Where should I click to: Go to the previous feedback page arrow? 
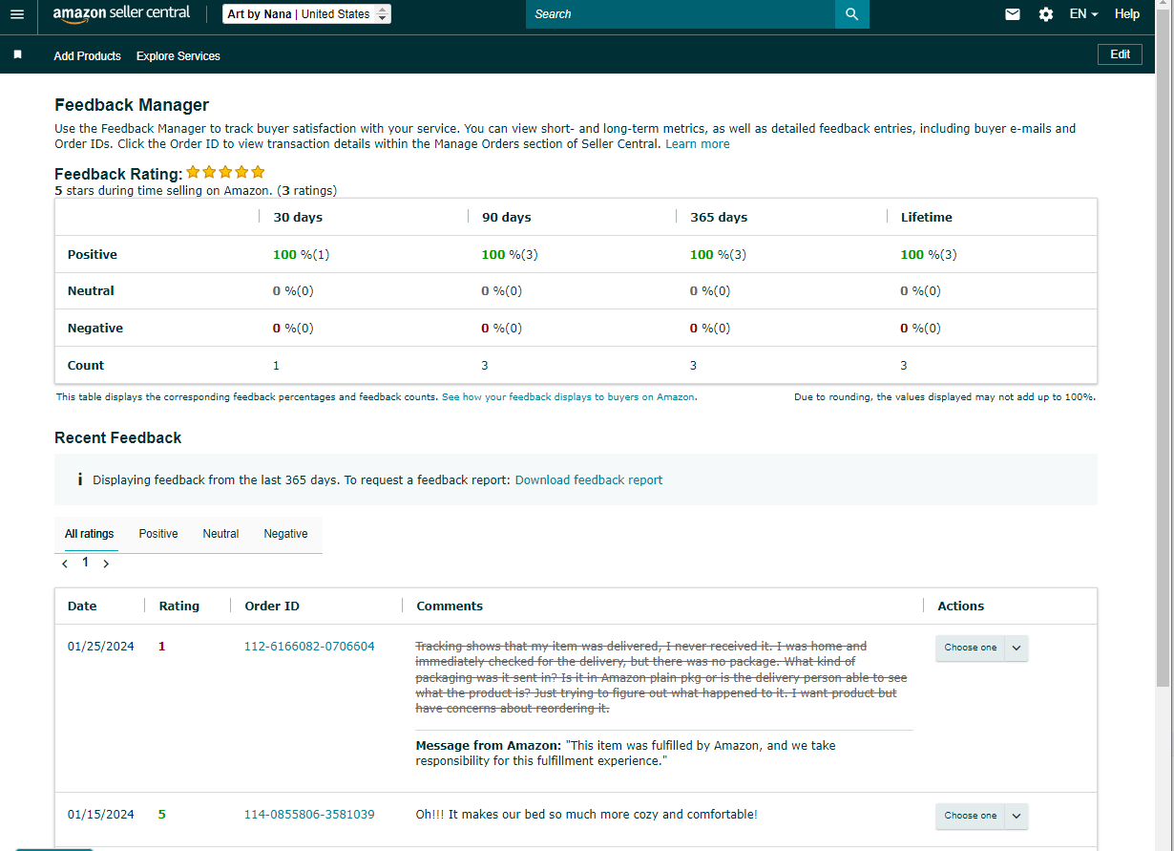click(x=65, y=564)
